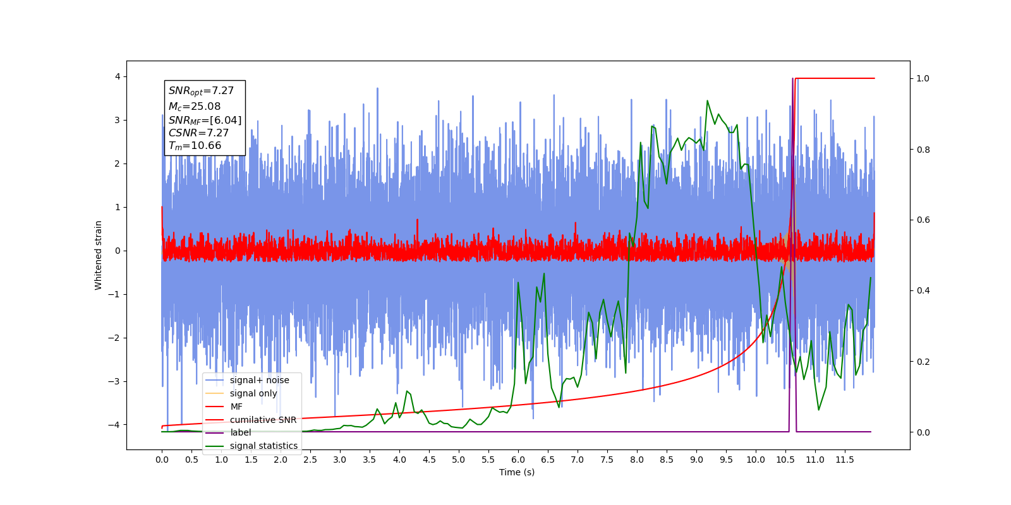Click the −4 tick on the left strain axis
The height and width of the screenshot is (505, 1011).
114,425
